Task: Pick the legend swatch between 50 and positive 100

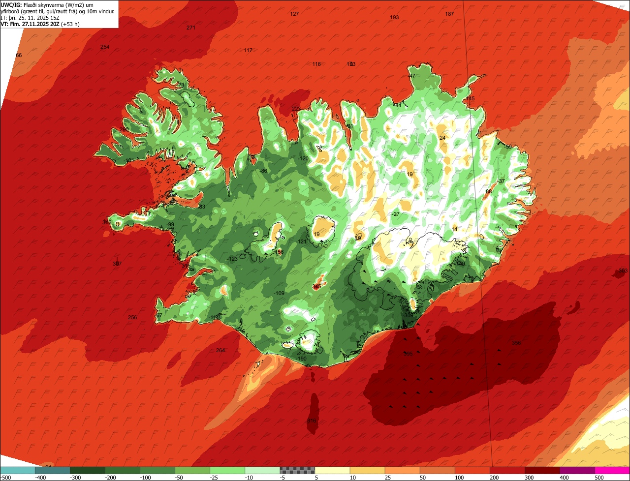Action: 437,470
